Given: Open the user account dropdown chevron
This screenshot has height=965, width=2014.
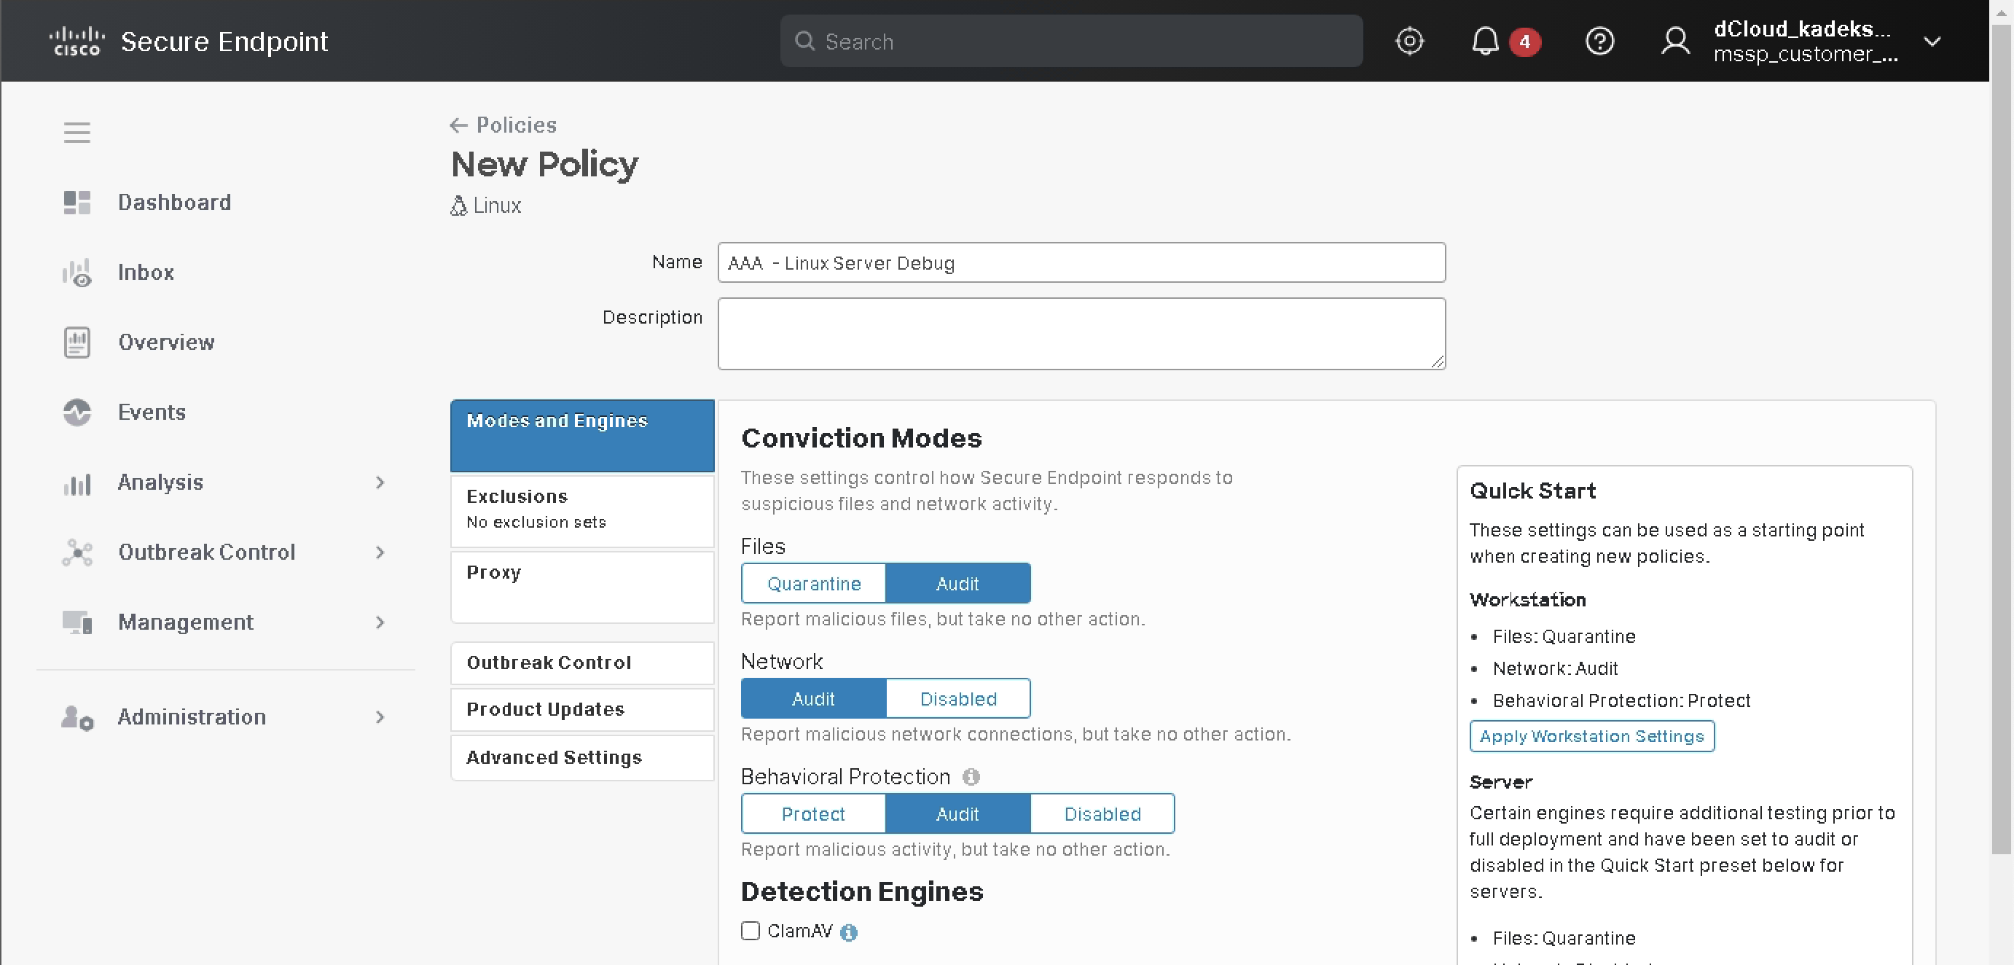Looking at the screenshot, I should [1932, 42].
